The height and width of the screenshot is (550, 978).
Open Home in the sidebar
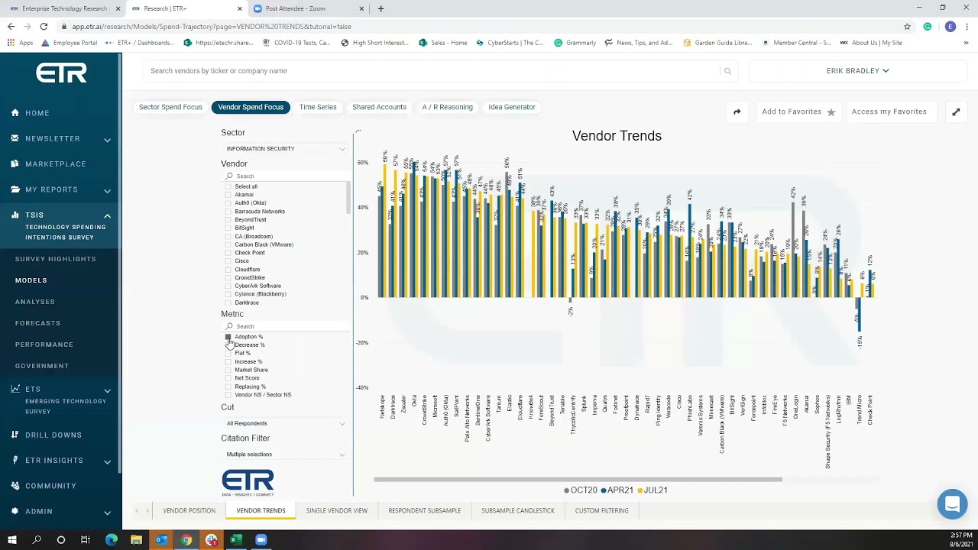click(37, 113)
